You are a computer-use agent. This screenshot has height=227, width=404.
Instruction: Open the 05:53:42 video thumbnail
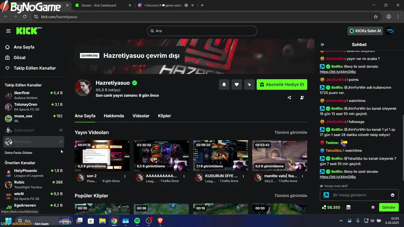point(280,155)
